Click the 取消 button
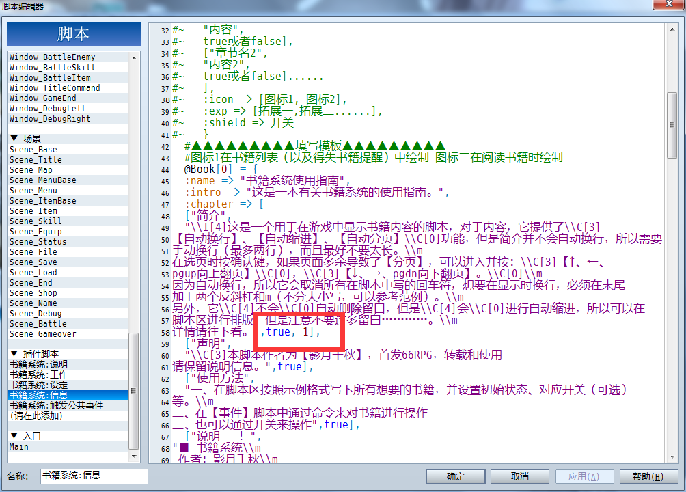Screen dimensions: 686x492 (x=520, y=476)
